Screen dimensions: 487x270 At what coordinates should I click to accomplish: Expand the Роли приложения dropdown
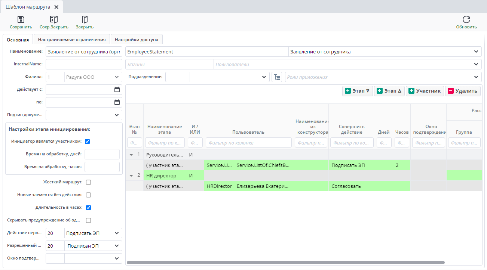476,77
